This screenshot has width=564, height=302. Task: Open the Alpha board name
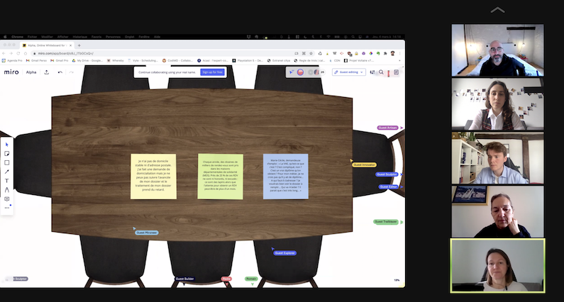click(31, 72)
